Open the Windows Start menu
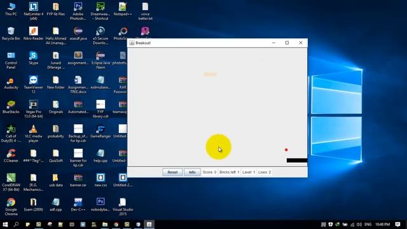This screenshot has height=229, width=407. point(5,225)
